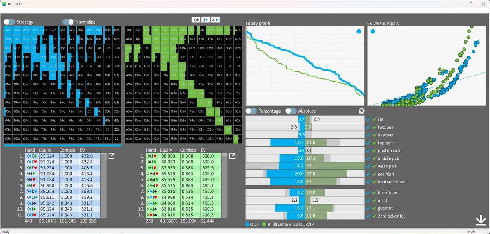Uncheck green checkmark for no made hand

(374, 181)
